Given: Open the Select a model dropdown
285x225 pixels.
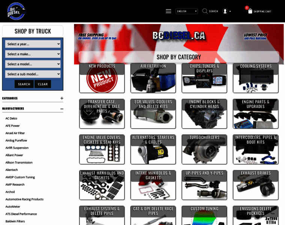Looking at the screenshot, I should pyautogui.click(x=33, y=64).
